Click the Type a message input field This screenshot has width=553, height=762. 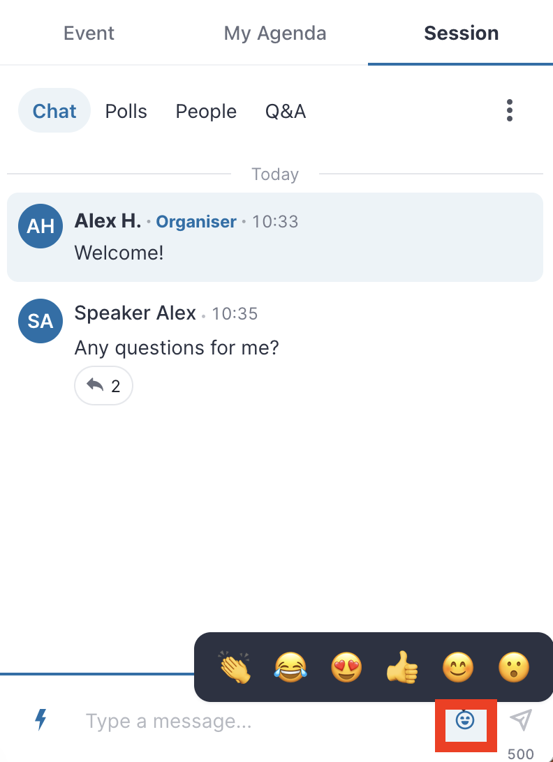pyautogui.click(x=253, y=722)
